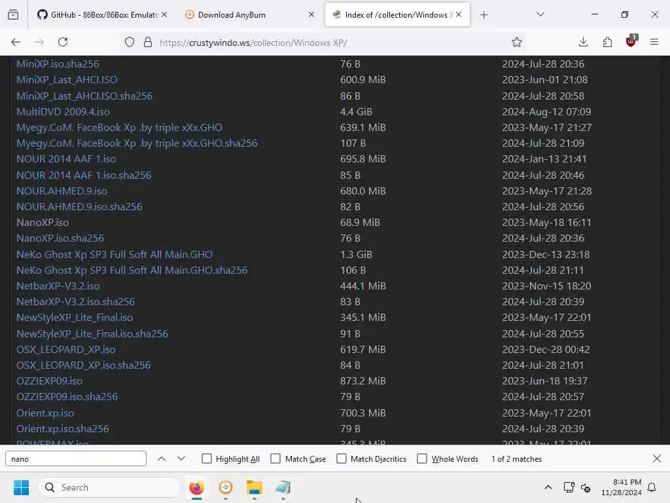The height and width of the screenshot is (503, 670).
Task: Jump to previous find match
Action: (162, 458)
